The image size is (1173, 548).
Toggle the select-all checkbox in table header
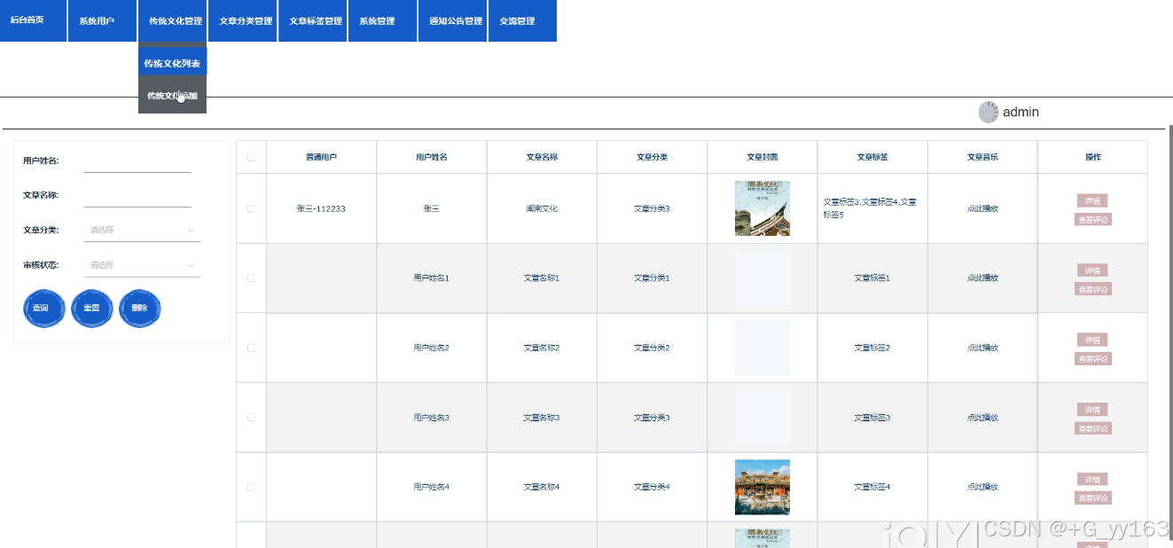(x=251, y=157)
